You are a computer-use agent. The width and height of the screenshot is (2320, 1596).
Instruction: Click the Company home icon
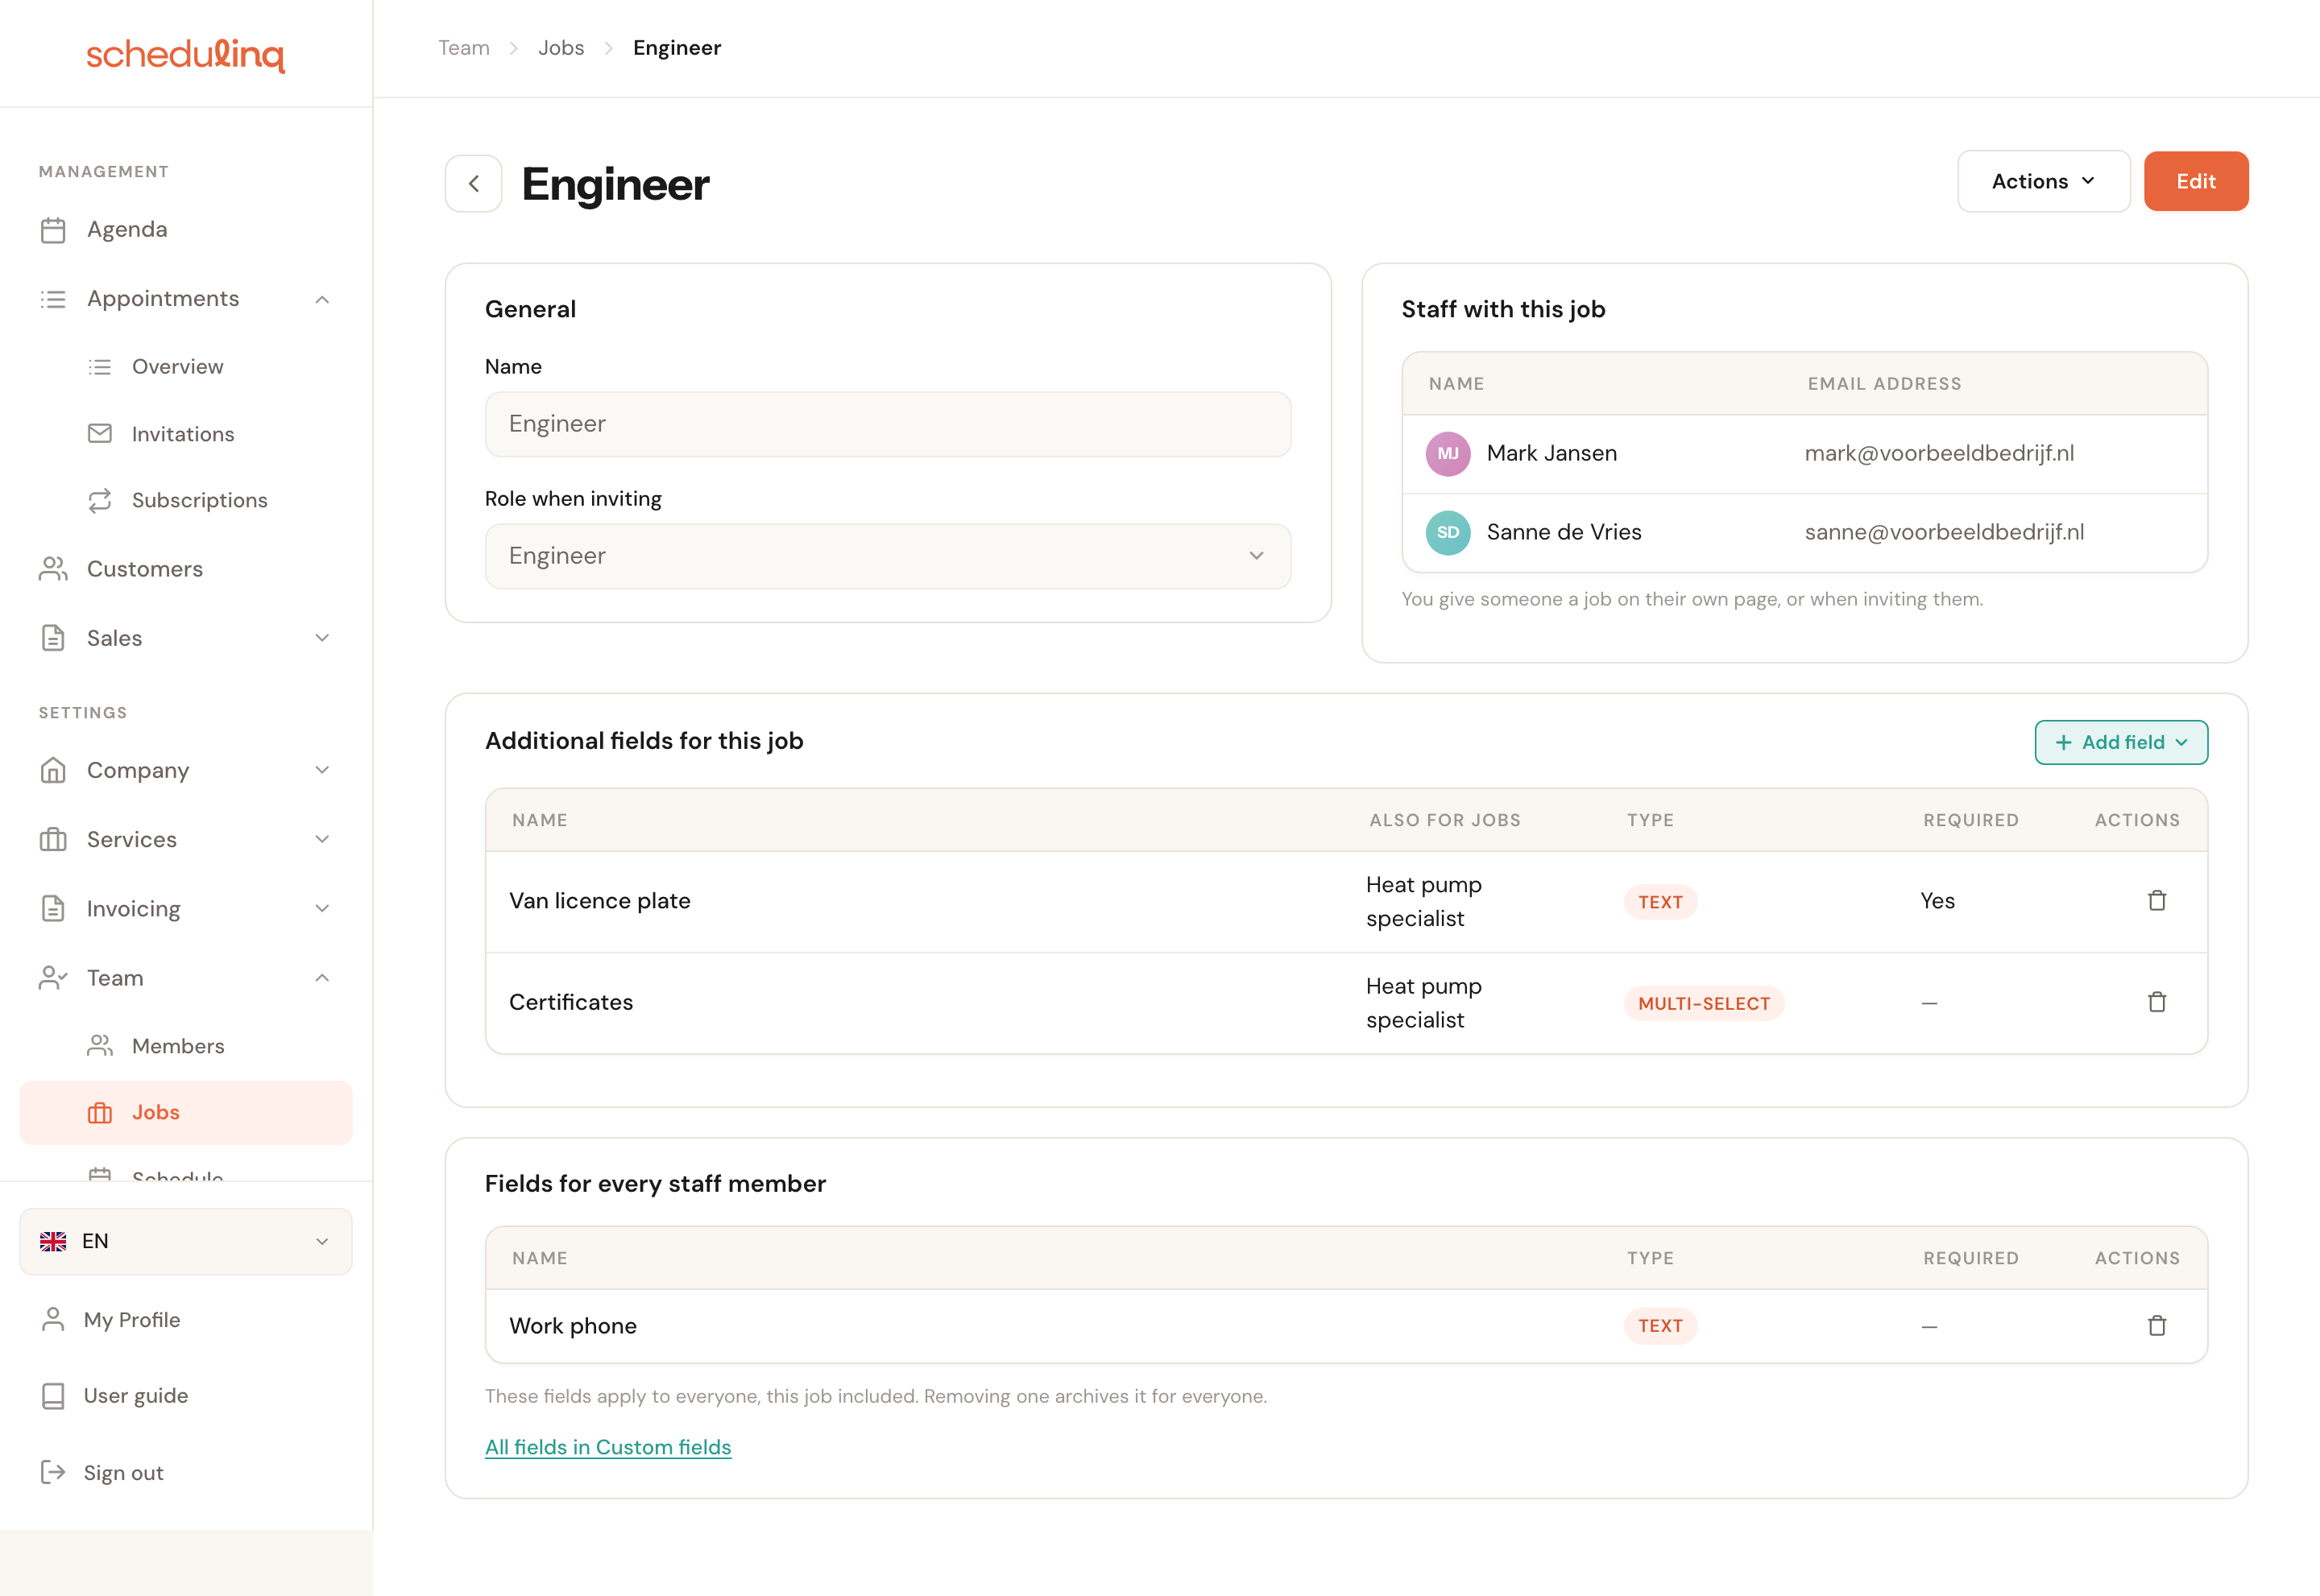click(x=53, y=770)
